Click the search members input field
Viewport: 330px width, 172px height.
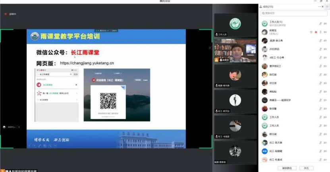pos(294,13)
